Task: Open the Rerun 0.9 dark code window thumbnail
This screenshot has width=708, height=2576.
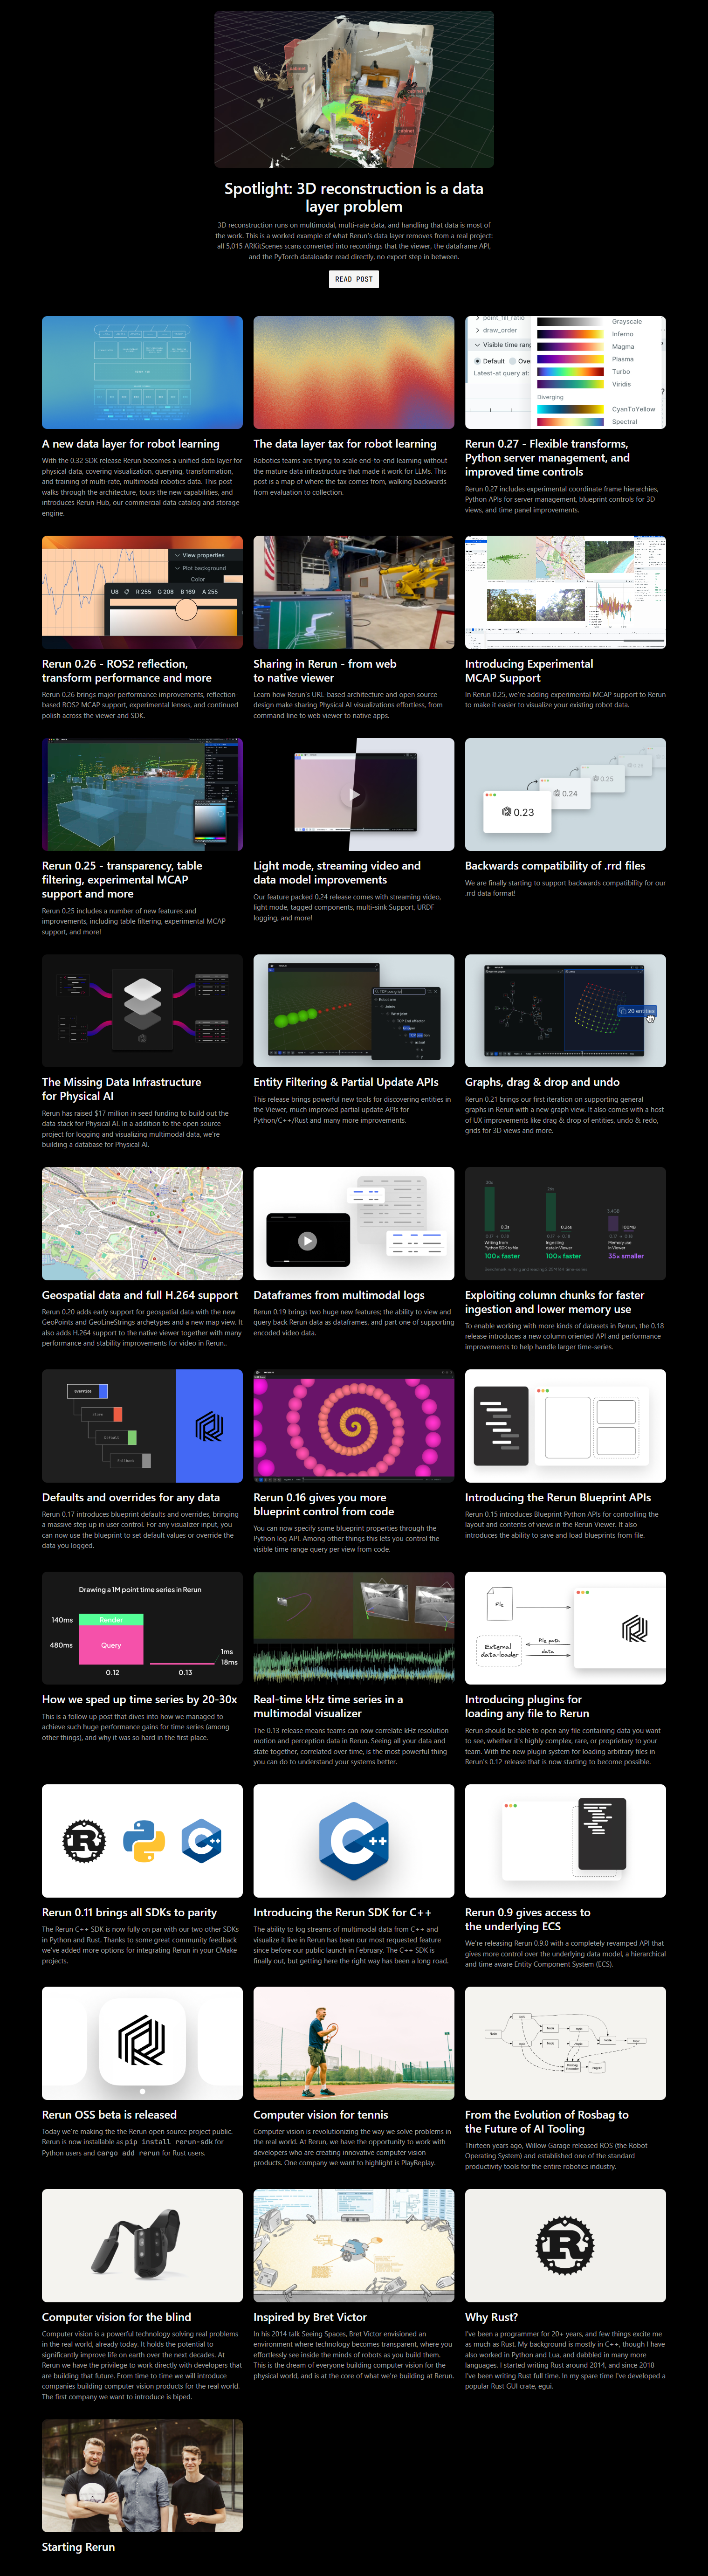Action: pos(565,1841)
